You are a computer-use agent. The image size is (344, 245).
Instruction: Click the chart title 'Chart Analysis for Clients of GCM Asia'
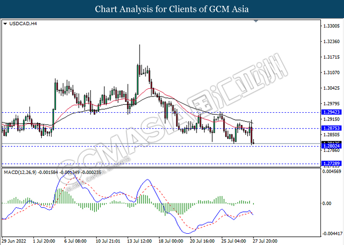(x=172, y=9)
